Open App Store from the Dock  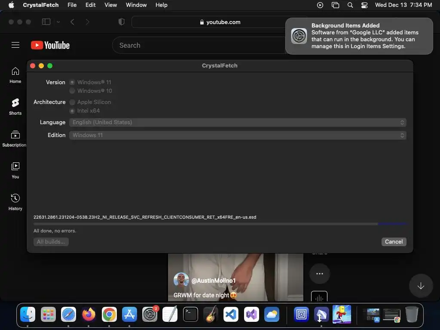[129, 314]
